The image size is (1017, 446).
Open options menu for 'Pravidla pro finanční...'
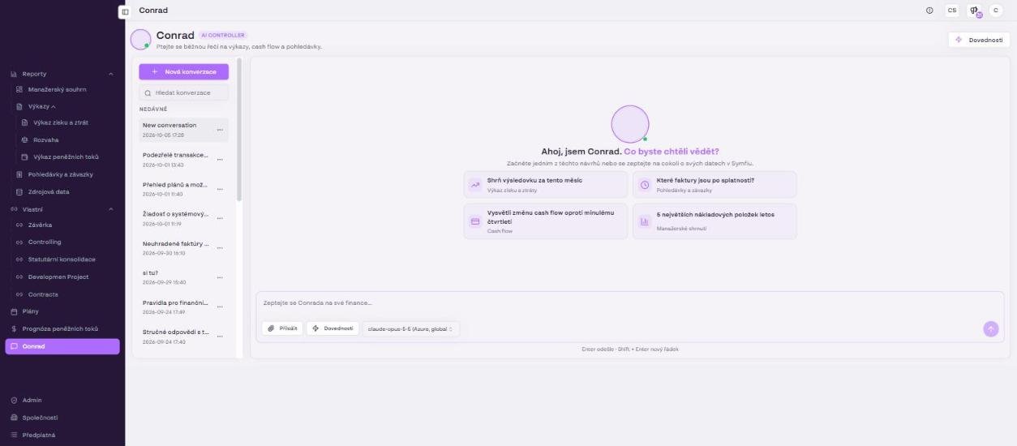[220, 307]
